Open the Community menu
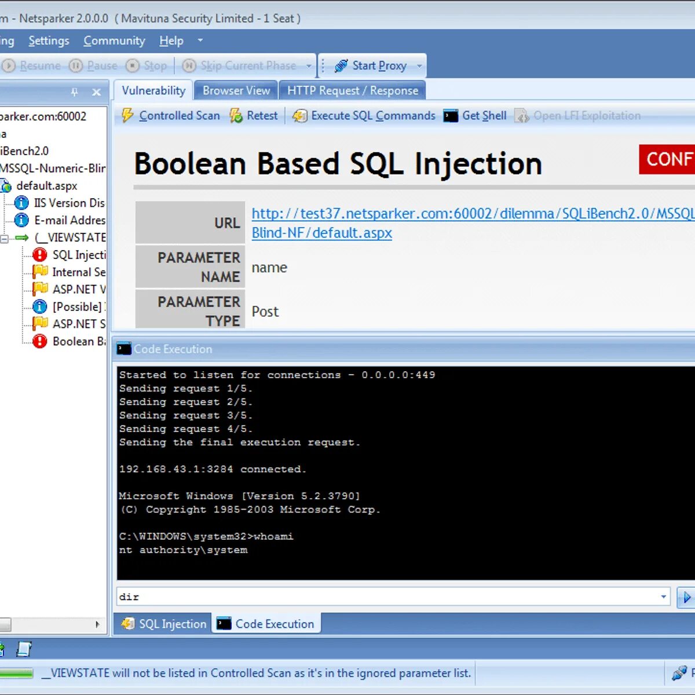695x695 pixels. click(x=114, y=41)
